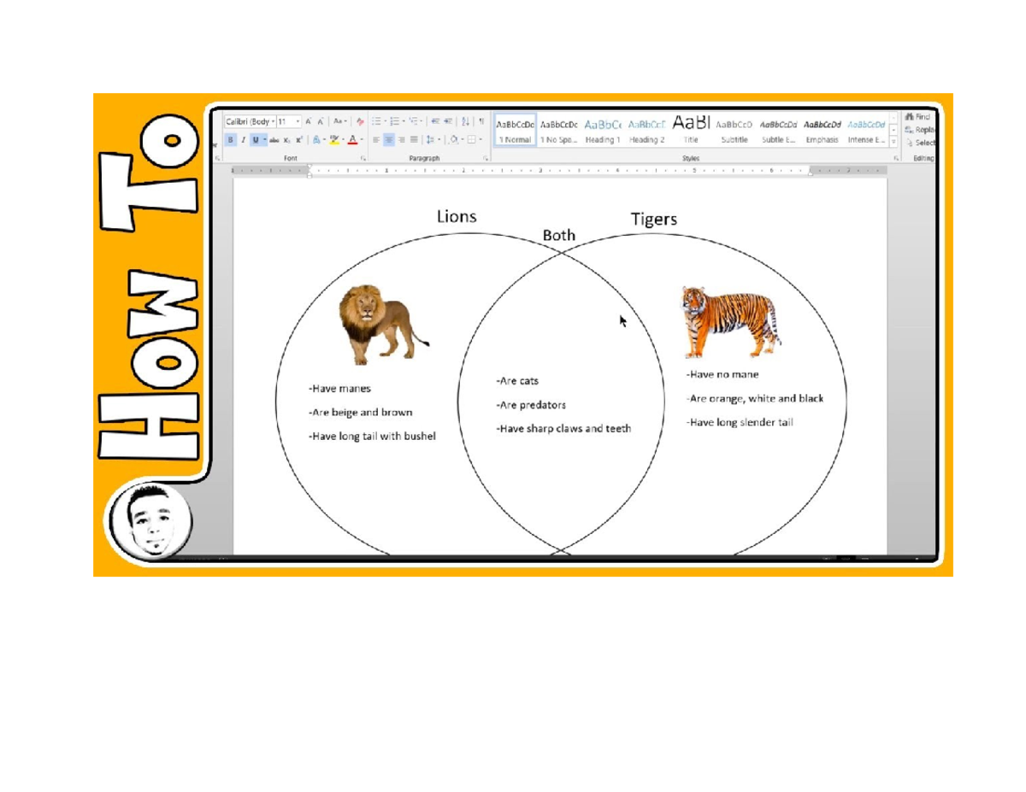This screenshot has width=1026, height=792.
Task: Click "-Have long slender tail" text
Action: click(x=740, y=422)
